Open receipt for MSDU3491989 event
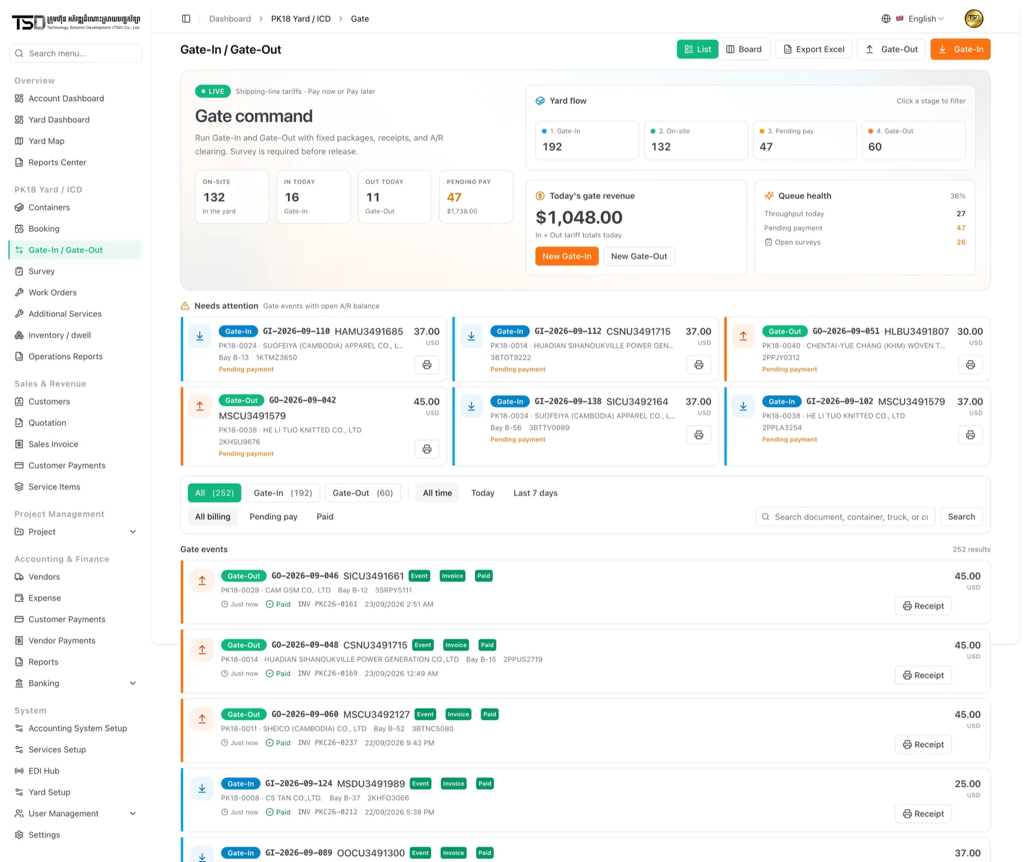1024x862 pixels. (923, 814)
